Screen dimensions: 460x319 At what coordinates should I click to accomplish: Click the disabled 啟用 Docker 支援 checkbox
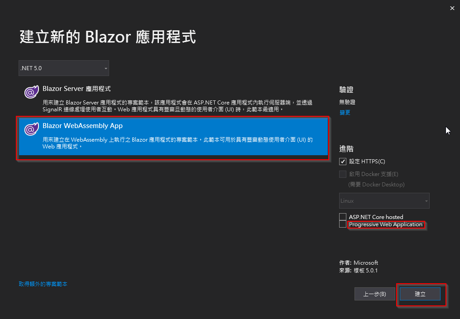pos(343,174)
